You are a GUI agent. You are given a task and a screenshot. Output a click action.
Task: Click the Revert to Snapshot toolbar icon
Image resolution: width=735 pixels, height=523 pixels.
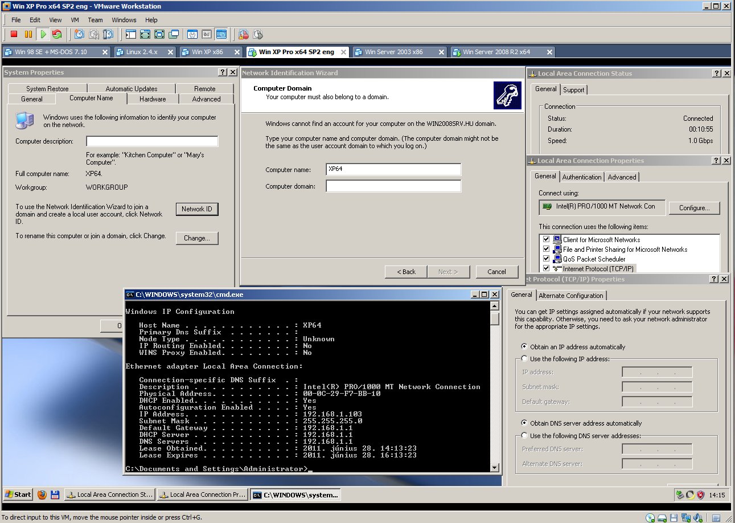click(94, 34)
